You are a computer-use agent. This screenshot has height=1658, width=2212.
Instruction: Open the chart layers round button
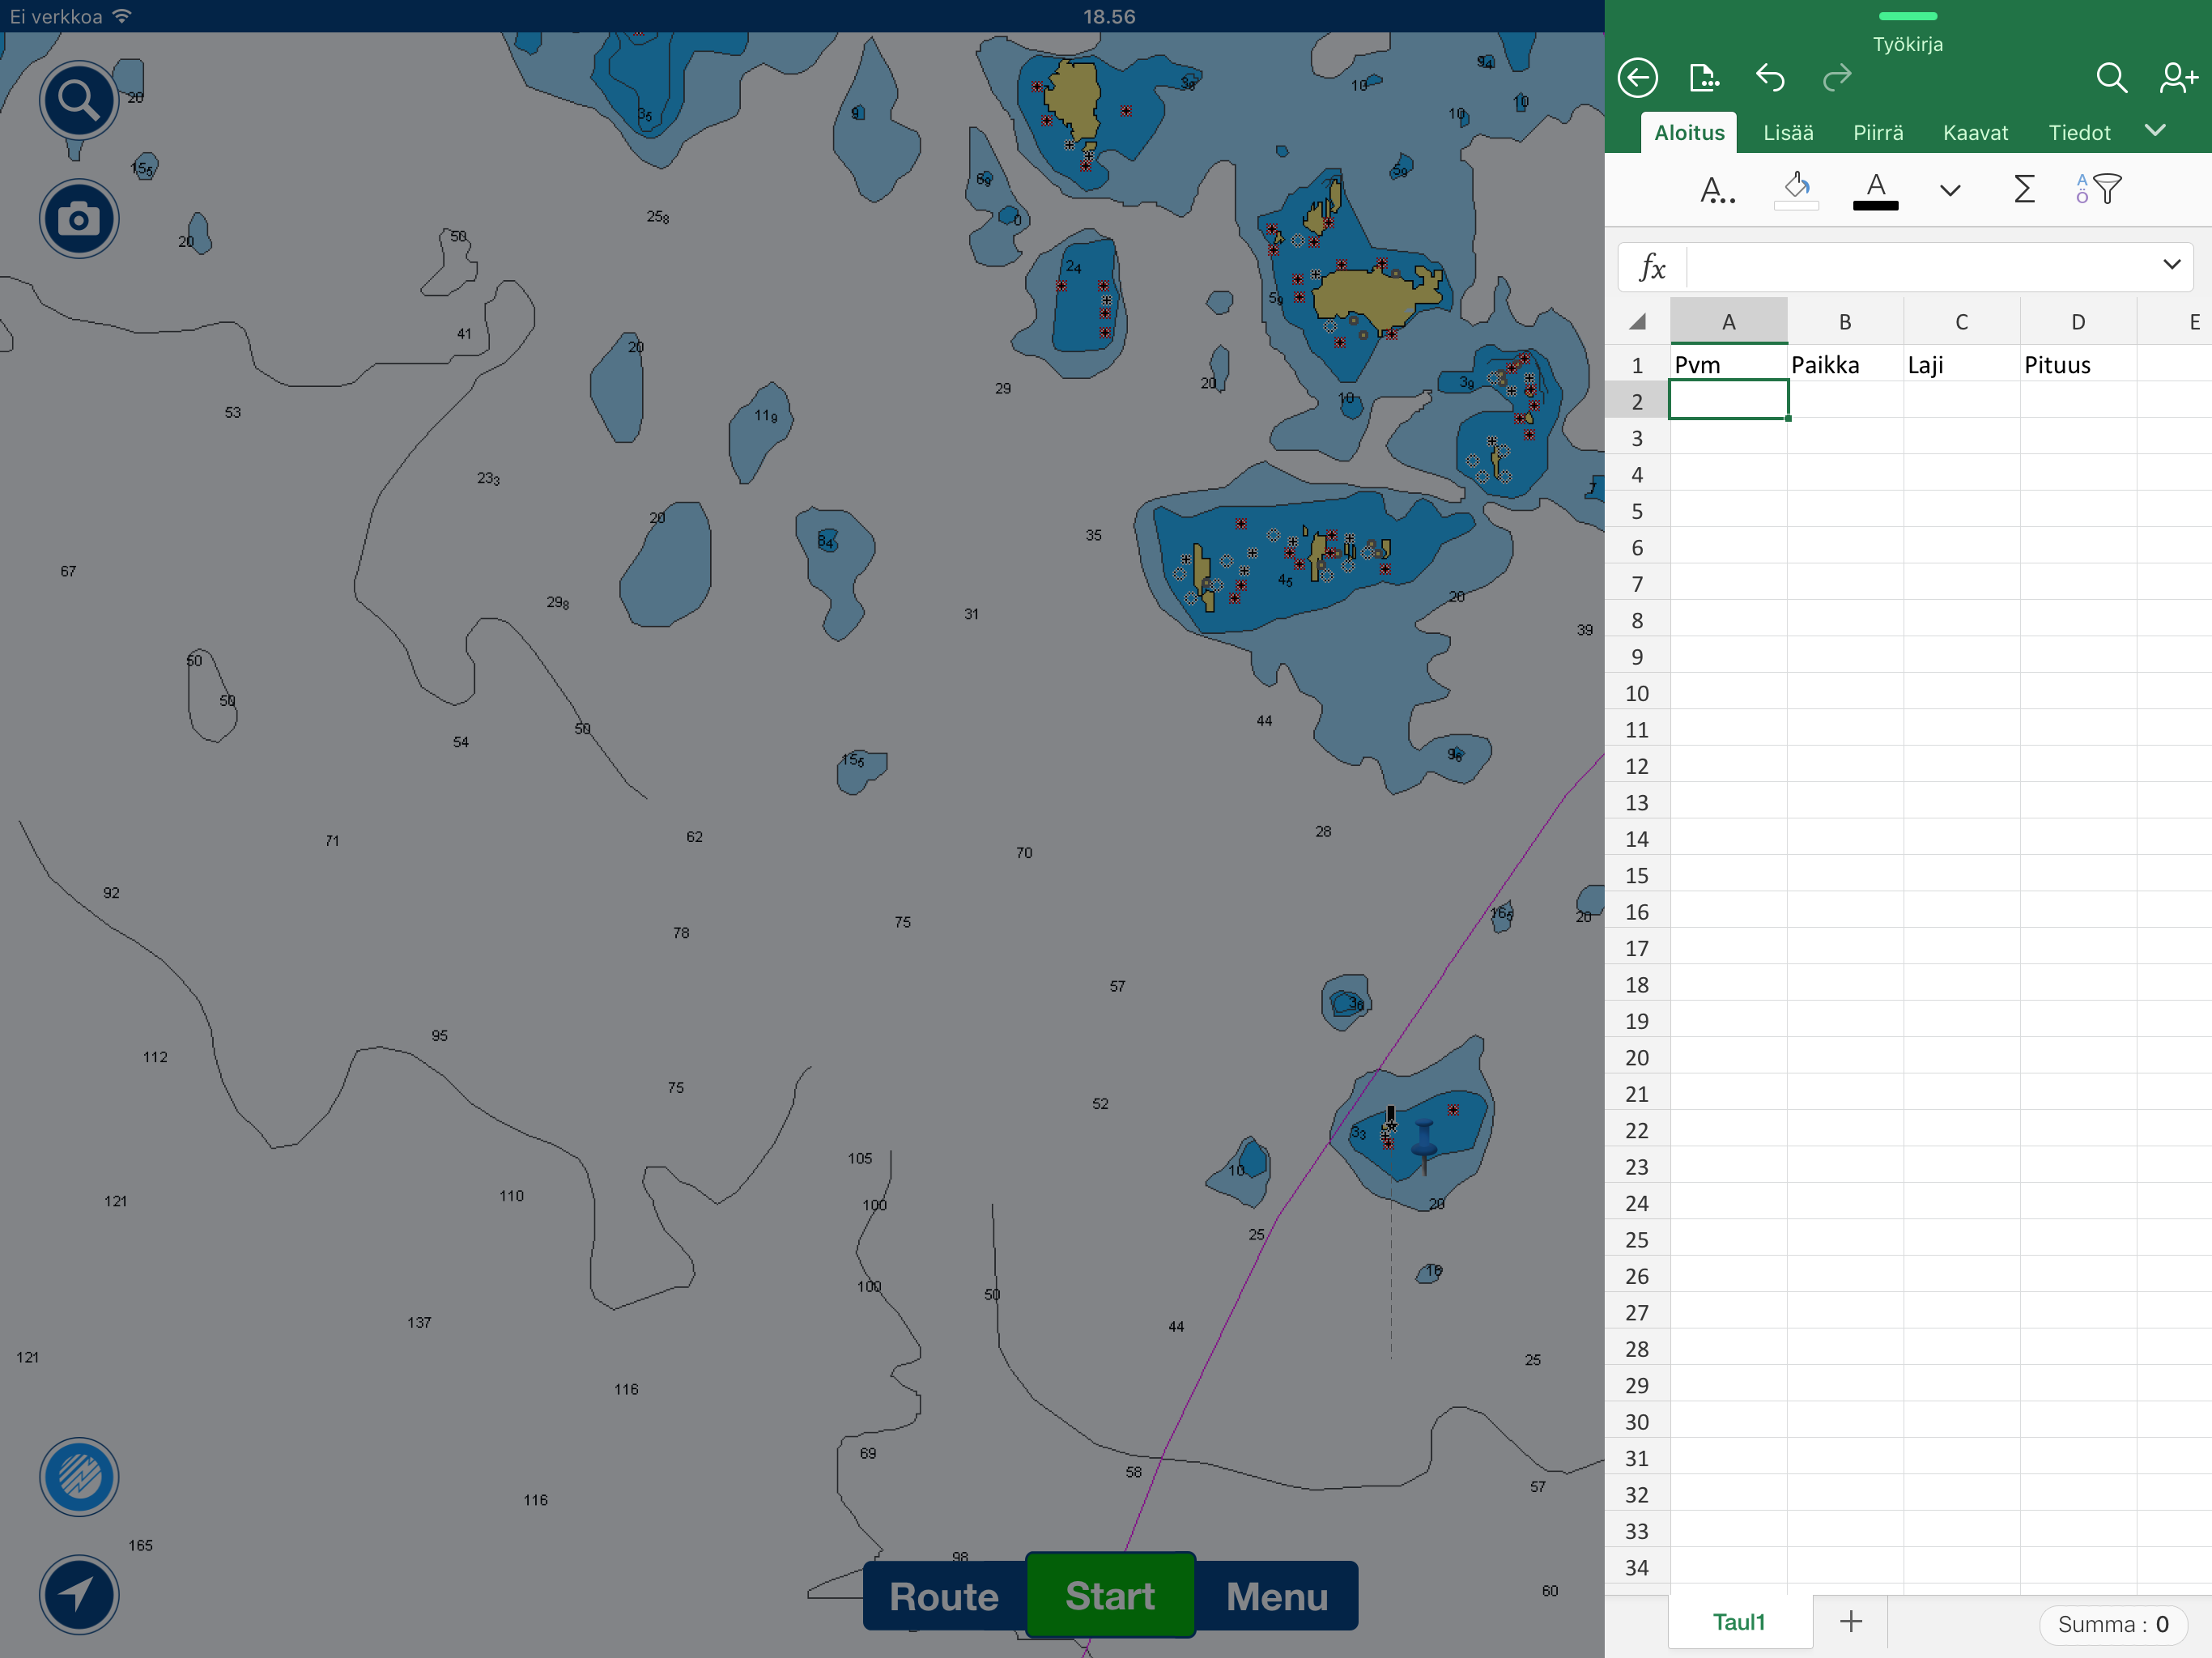[x=79, y=1476]
